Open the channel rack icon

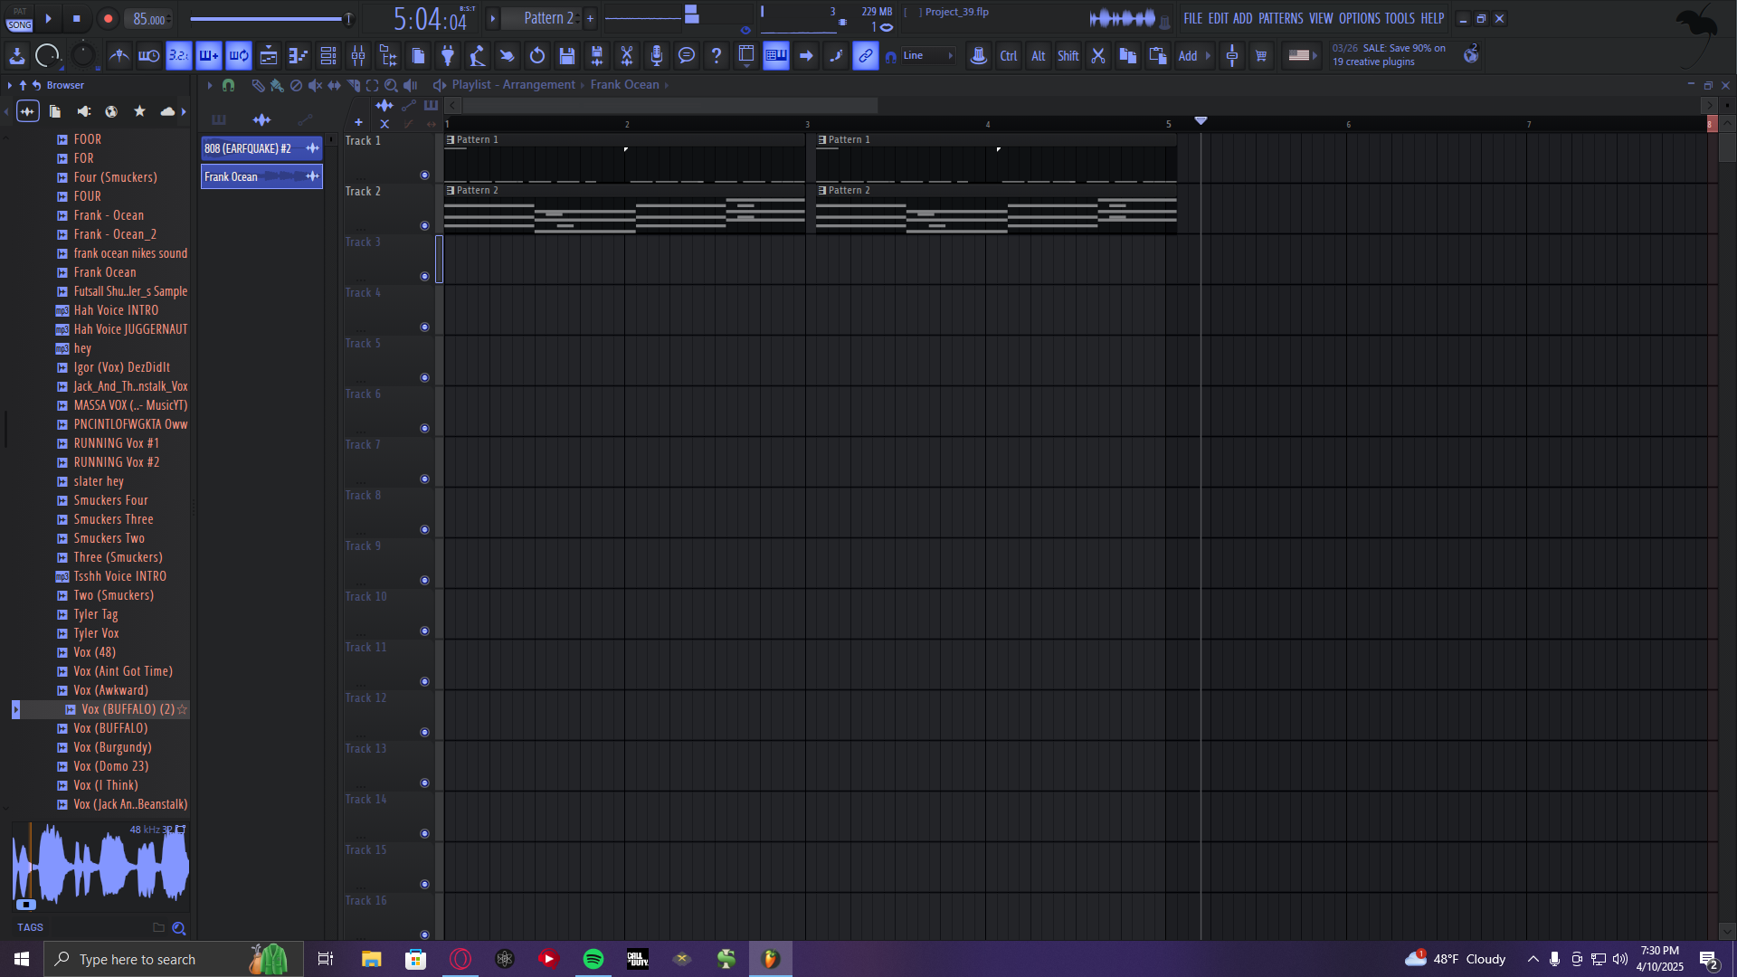click(x=328, y=56)
